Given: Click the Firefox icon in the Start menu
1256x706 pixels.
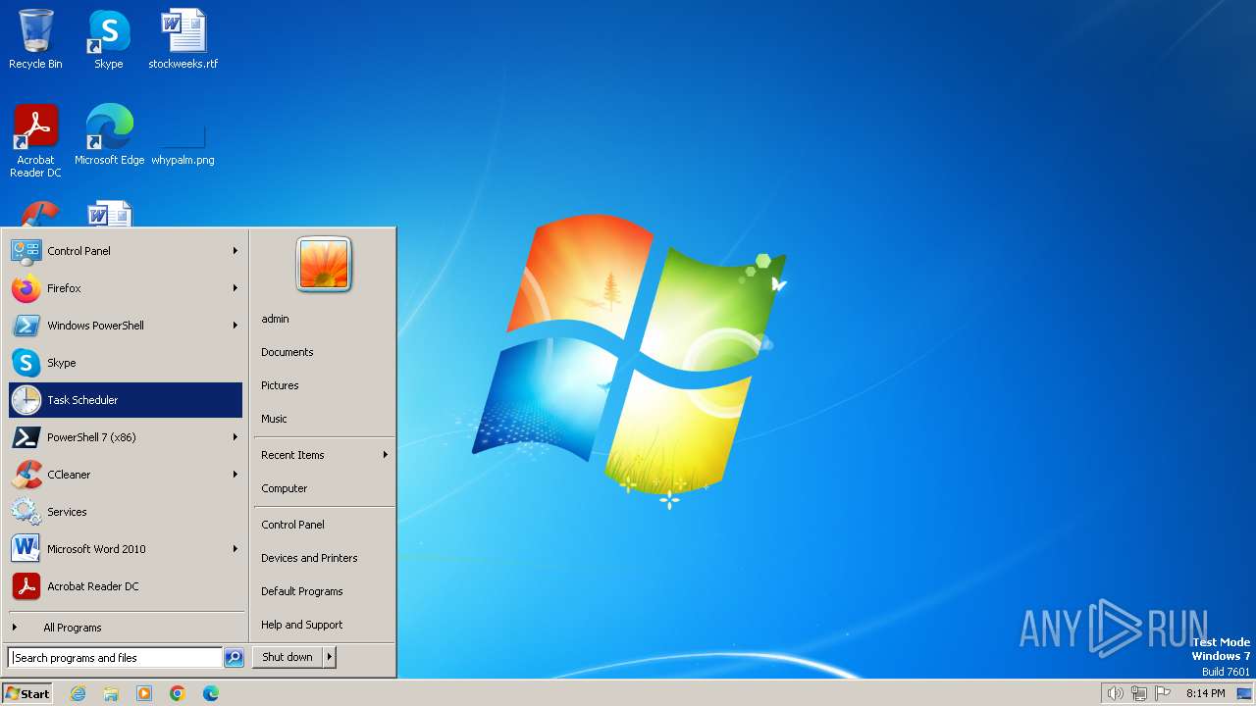Looking at the screenshot, I should [26, 288].
